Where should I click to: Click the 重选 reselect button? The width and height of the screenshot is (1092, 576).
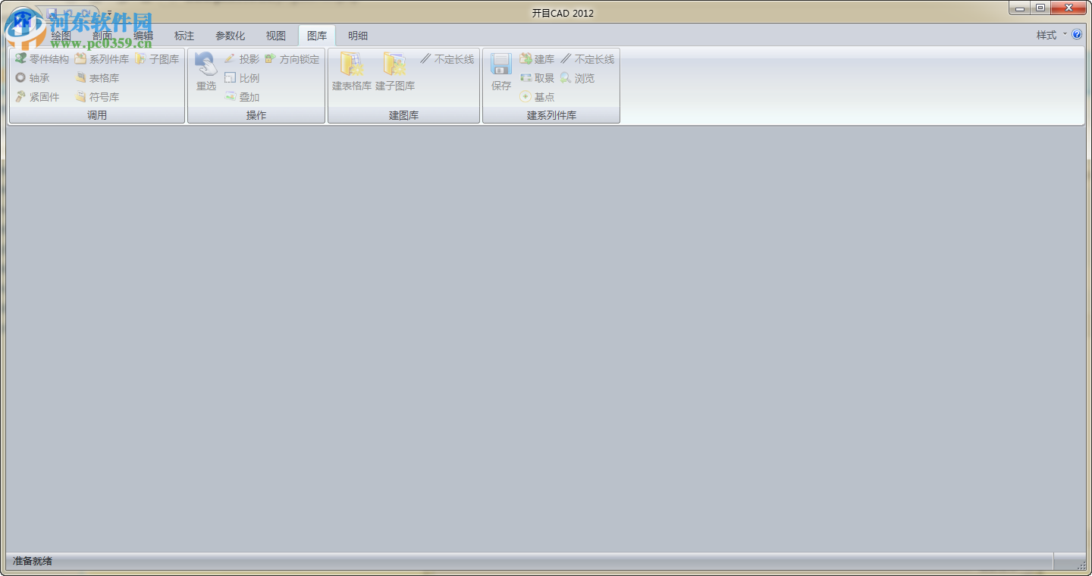(x=206, y=72)
